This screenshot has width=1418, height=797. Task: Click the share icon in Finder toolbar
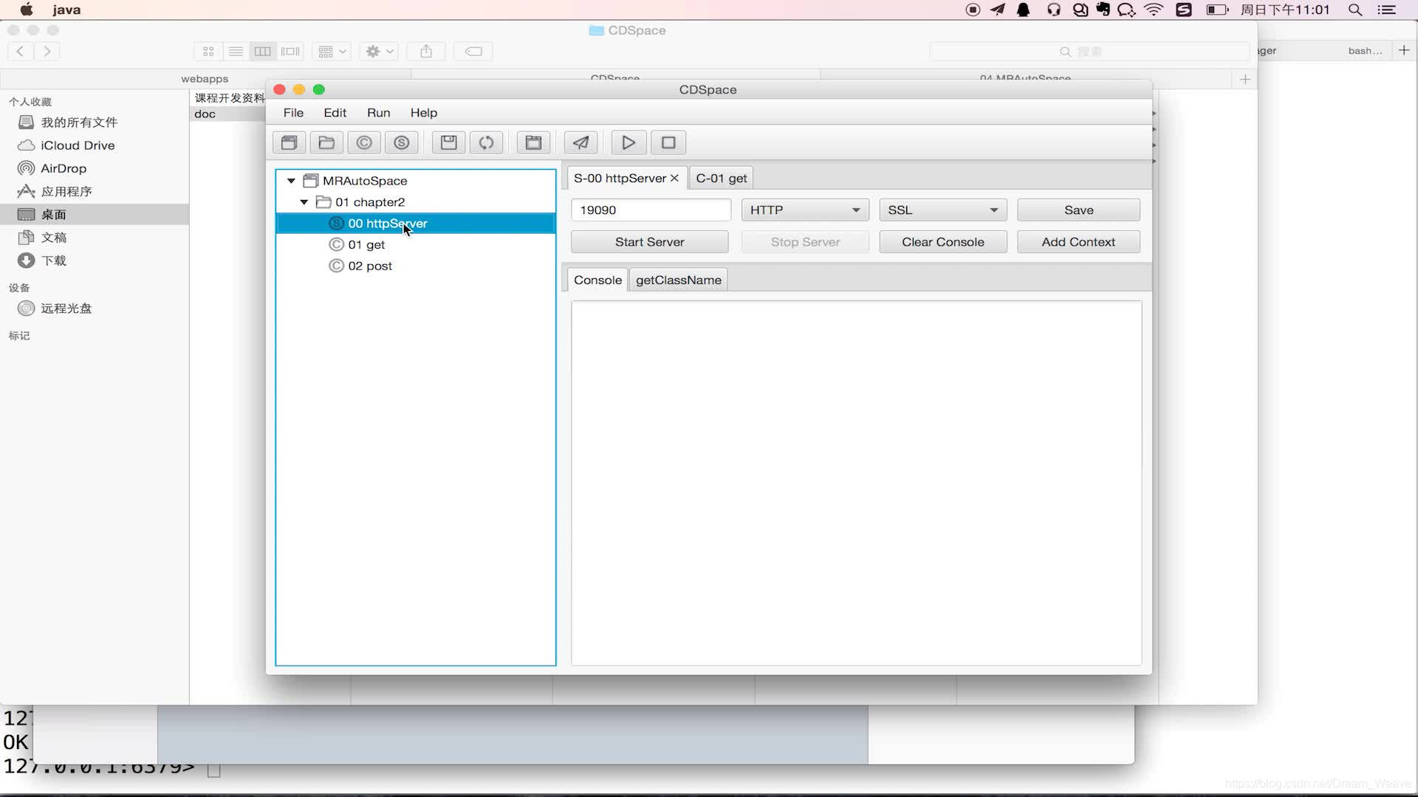(x=426, y=51)
